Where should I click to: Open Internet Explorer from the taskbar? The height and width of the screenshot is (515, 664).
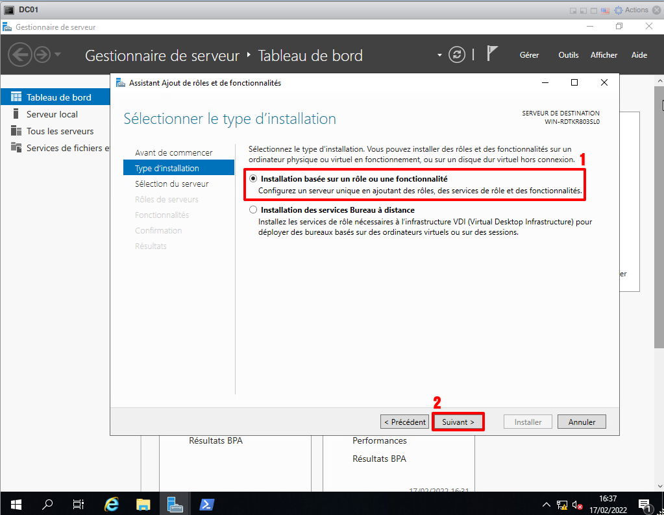pos(112,504)
